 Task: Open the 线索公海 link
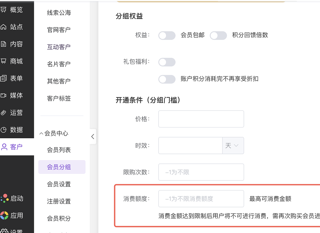pos(59,13)
